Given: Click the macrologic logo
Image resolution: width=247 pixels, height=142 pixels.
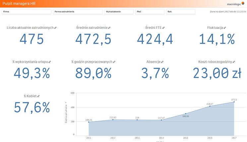Looking at the screenshot, I should tap(235, 4).
